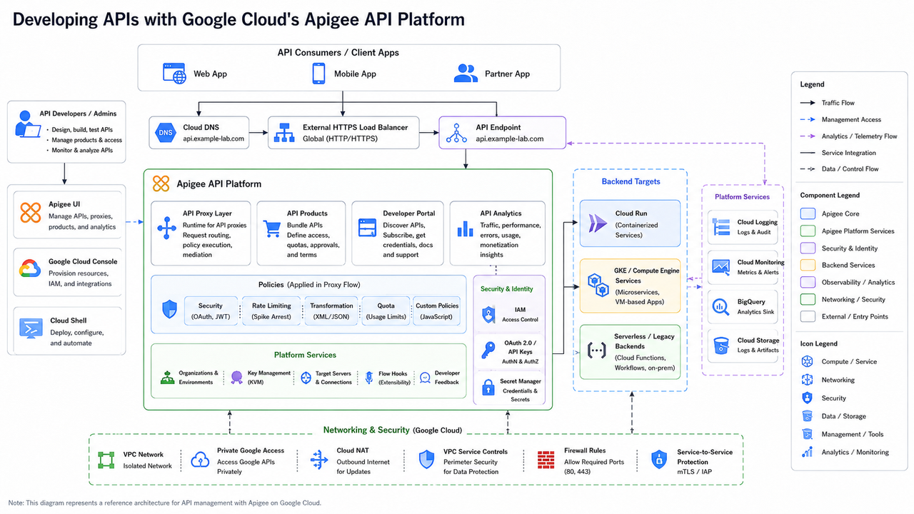Click the Key Management purple icon
The height and width of the screenshot is (514, 914).
(x=236, y=378)
